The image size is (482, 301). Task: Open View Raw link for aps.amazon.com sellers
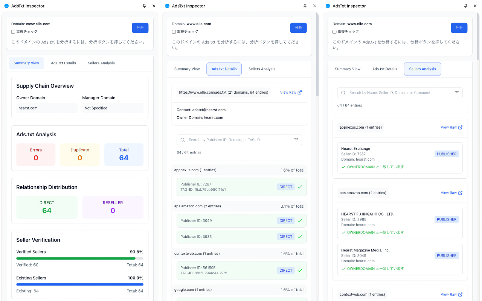click(451, 193)
